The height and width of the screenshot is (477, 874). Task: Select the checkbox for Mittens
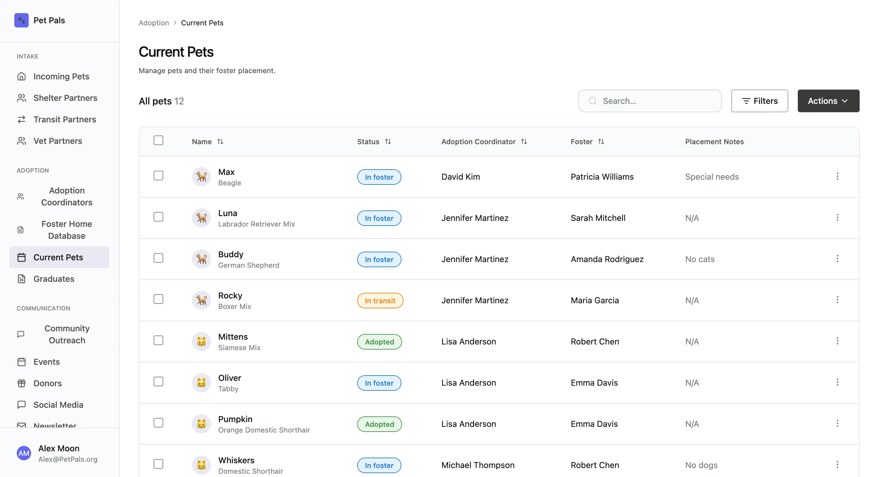pos(158,341)
